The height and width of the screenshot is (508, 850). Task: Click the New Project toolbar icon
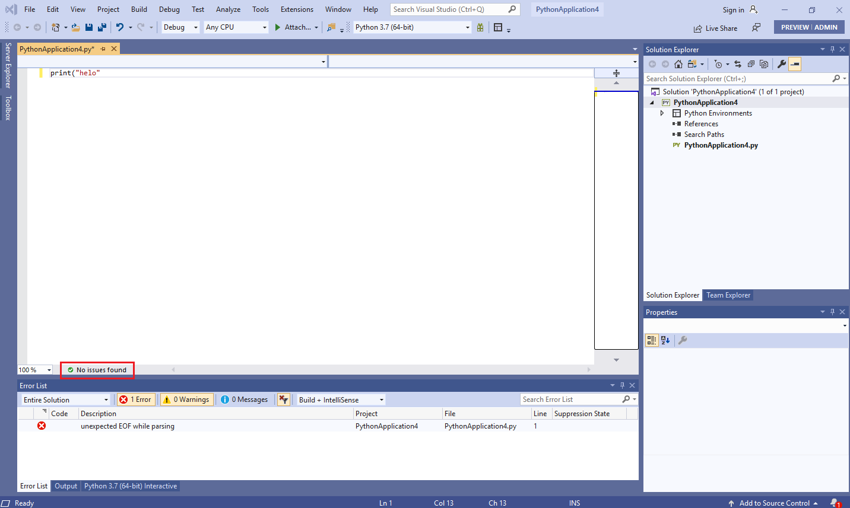click(55, 27)
